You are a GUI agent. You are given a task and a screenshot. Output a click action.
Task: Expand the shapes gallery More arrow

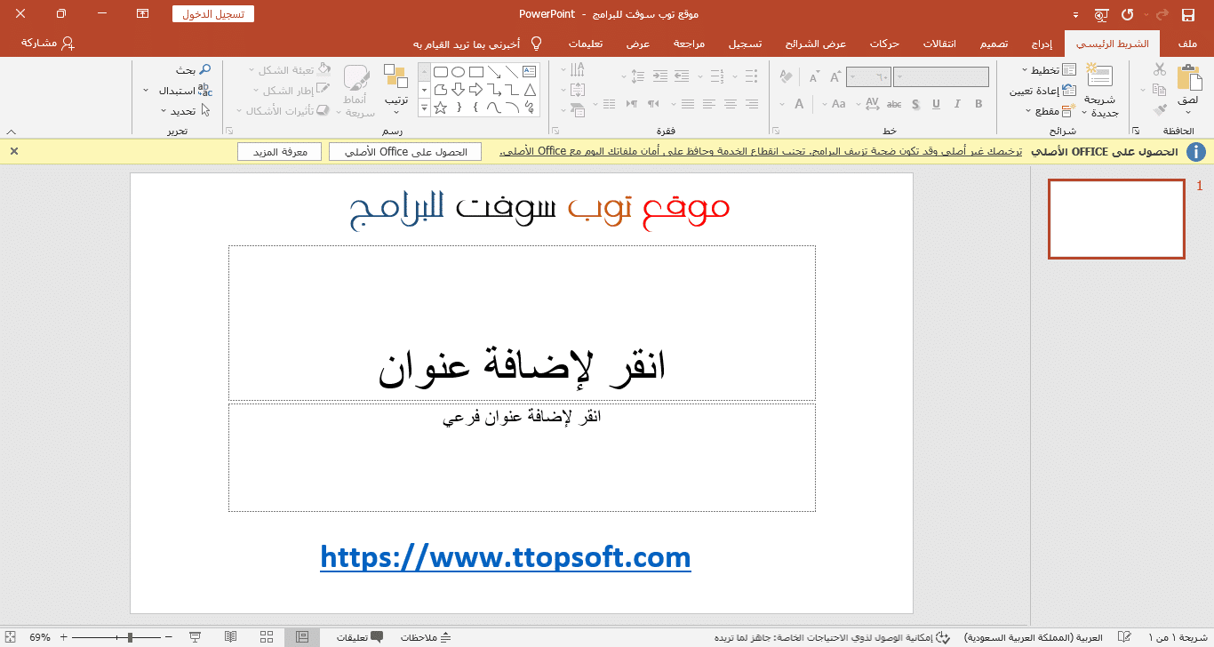click(424, 108)
